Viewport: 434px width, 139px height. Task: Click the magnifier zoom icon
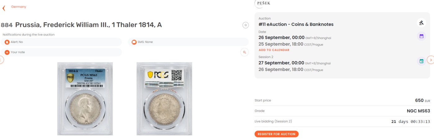point(245,53)
